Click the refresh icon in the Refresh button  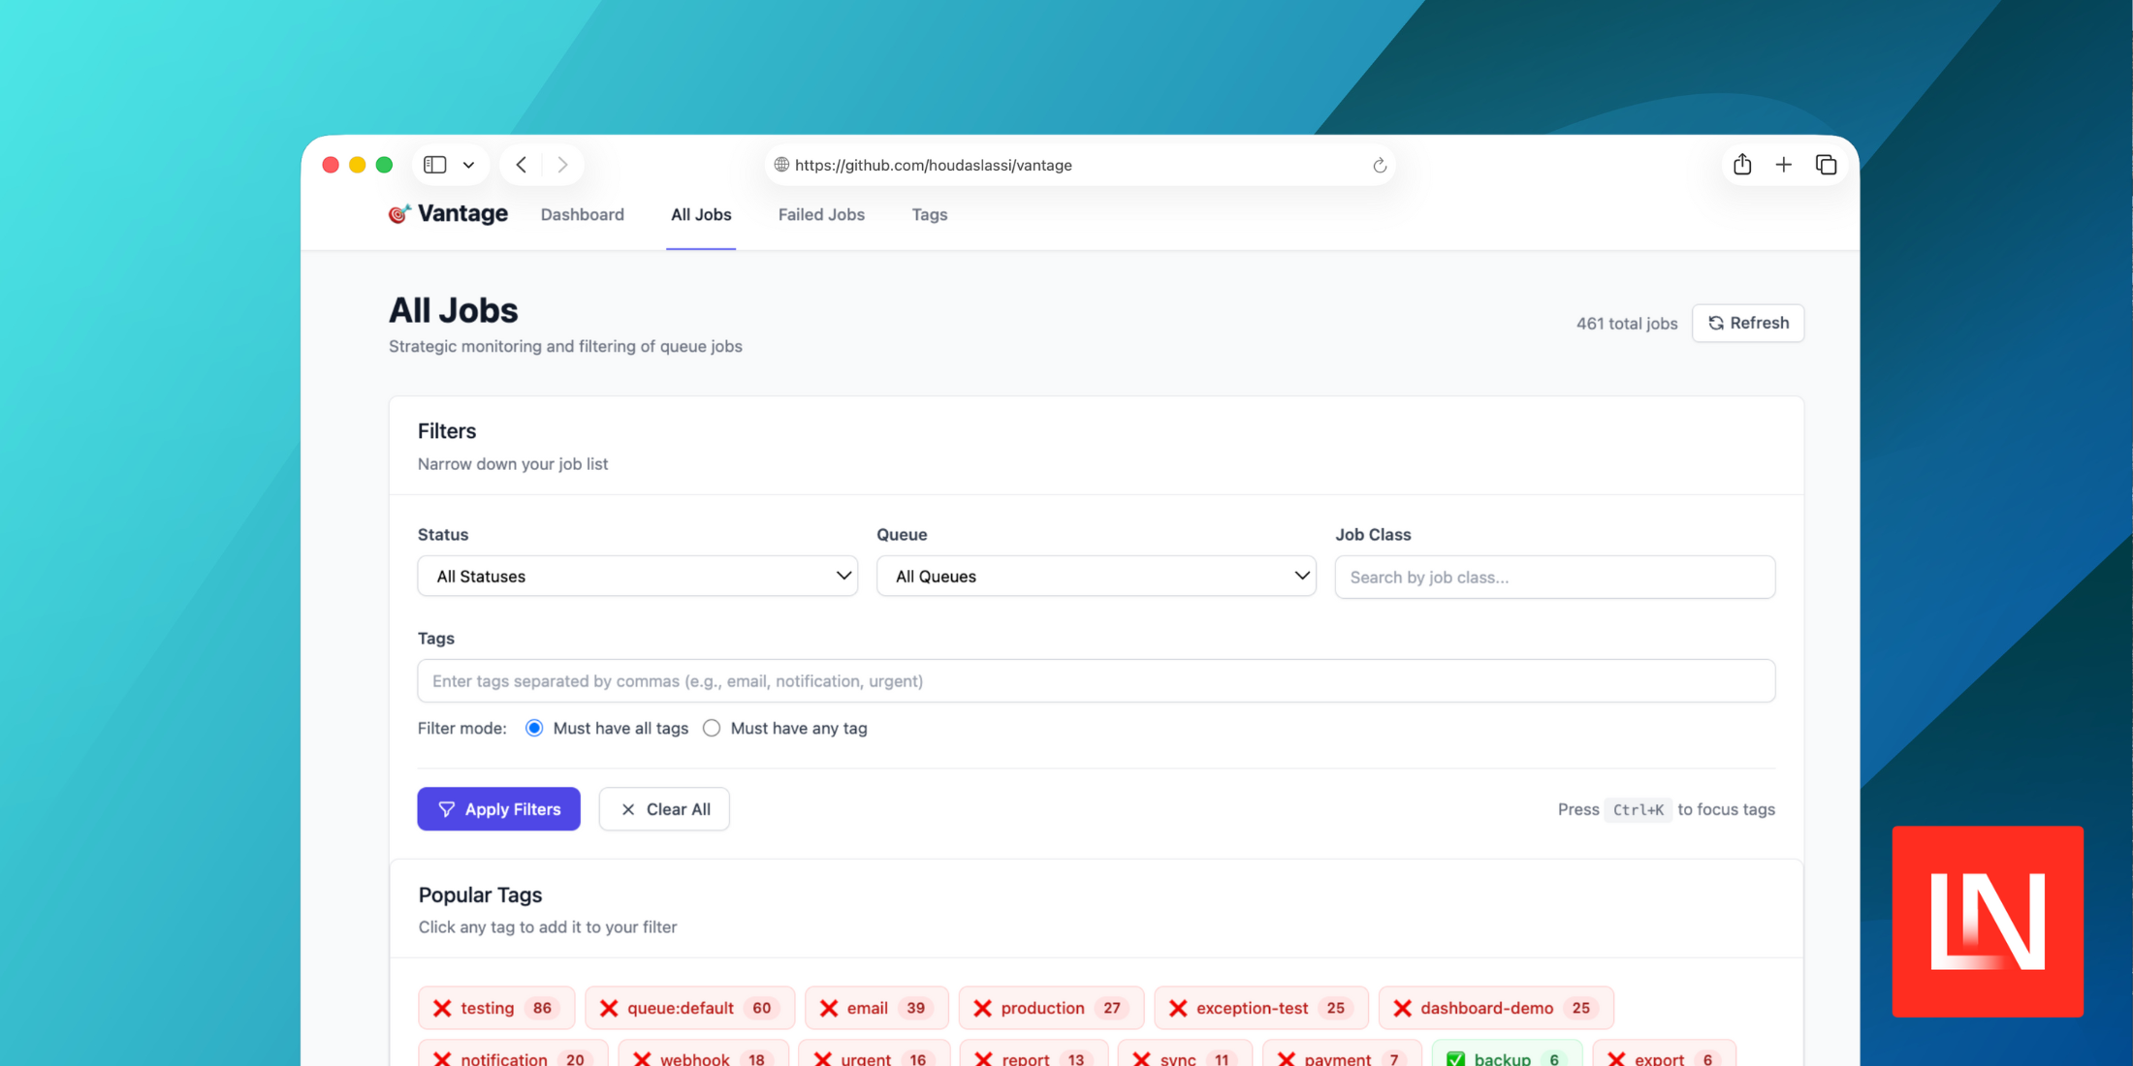tap(1715, 323)
